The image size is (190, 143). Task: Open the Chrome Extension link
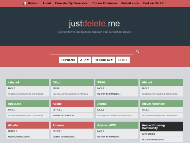click(x=104, y=3)
